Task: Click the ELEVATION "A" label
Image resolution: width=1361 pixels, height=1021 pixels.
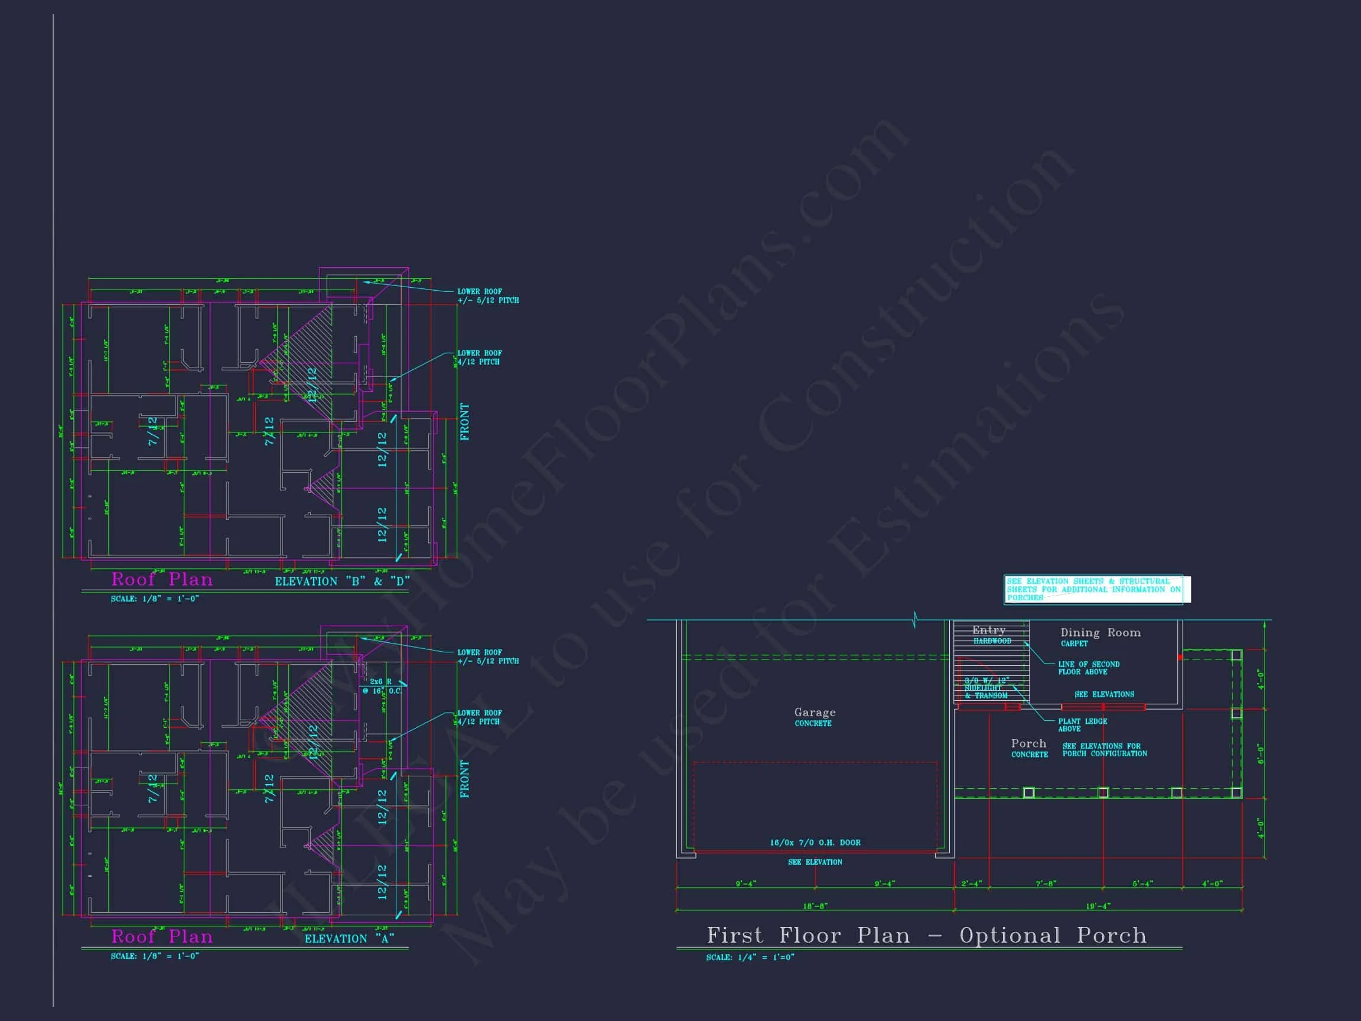Action: 349,938
